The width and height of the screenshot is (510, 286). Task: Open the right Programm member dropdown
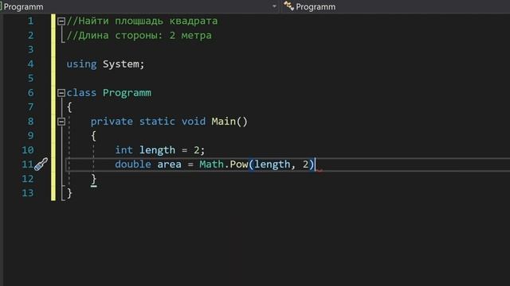click(395, 6)
